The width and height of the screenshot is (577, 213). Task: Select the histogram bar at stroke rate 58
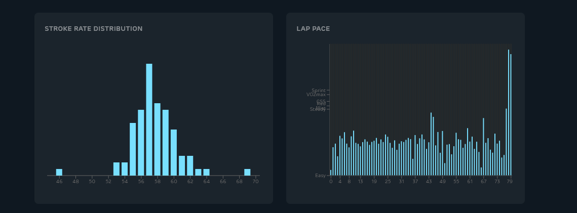coord(157,140)
